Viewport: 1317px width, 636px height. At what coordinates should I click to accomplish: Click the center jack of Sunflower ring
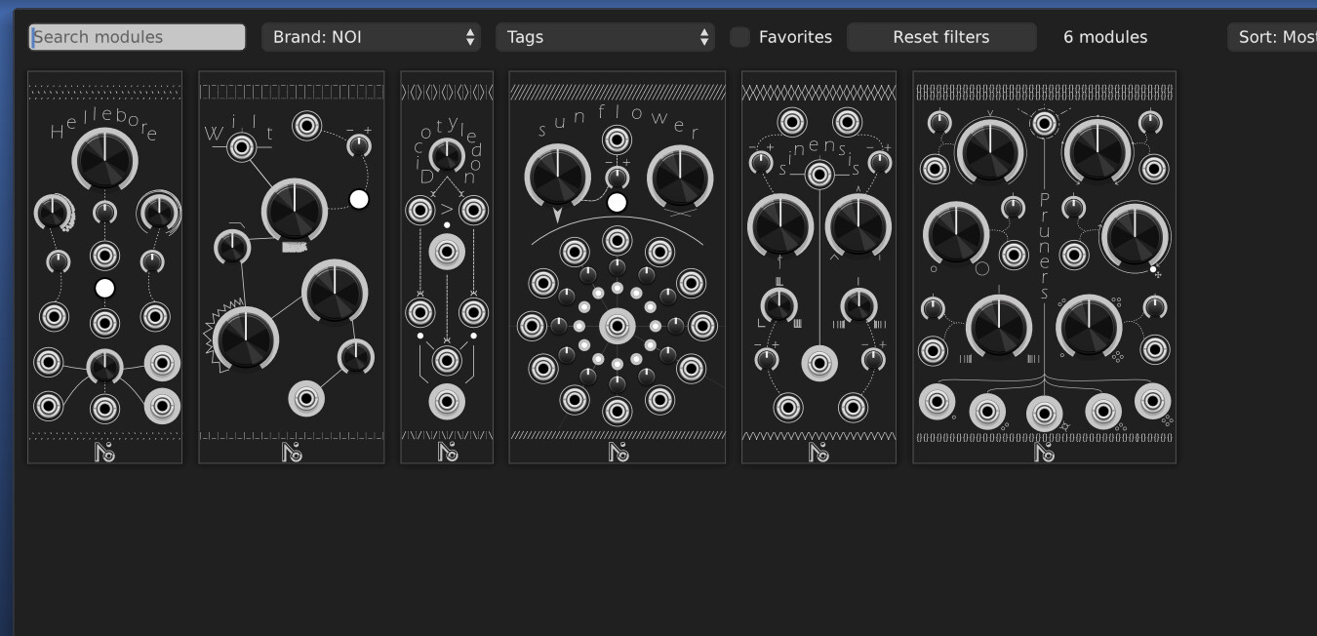pos(617,326)
